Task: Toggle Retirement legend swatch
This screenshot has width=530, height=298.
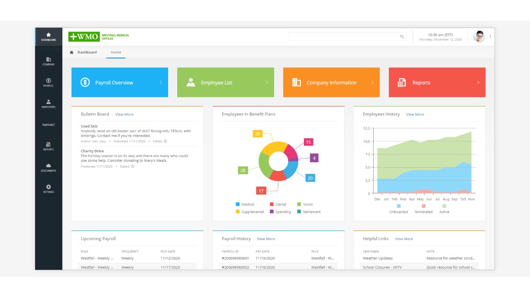Action: 299,211
